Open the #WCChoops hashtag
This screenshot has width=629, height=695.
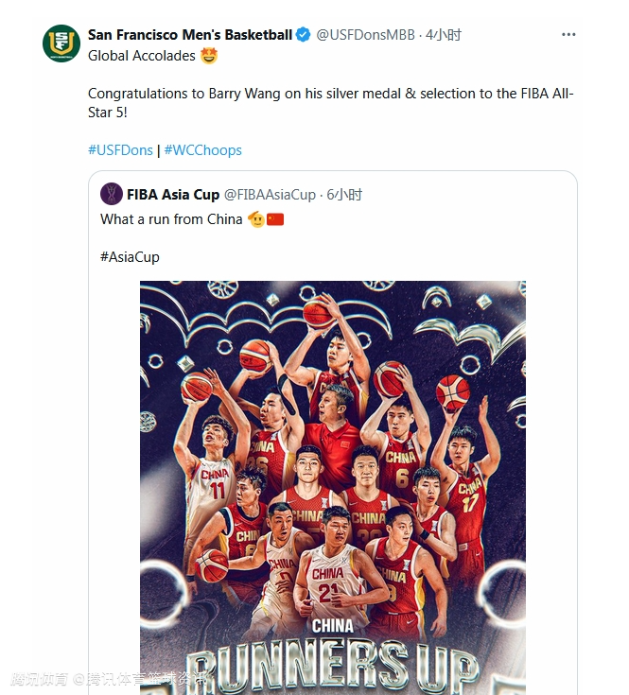pos(203,149)
